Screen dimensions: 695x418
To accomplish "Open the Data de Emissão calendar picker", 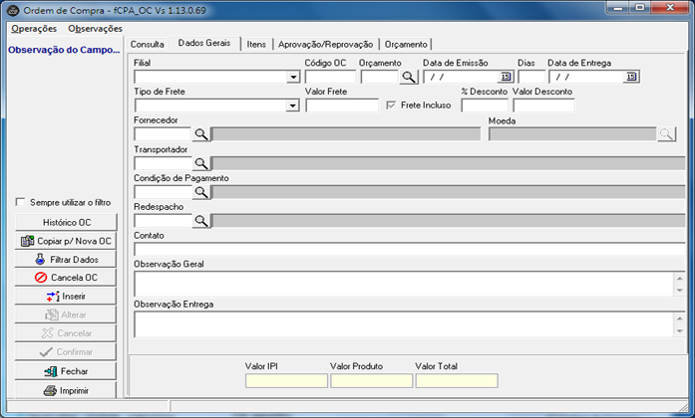I will tap(506, 77).
